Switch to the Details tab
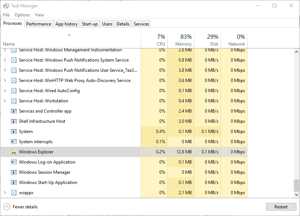The width and height of the screenshot is (300, 216). pyautogui.click(x=123, y=24)
